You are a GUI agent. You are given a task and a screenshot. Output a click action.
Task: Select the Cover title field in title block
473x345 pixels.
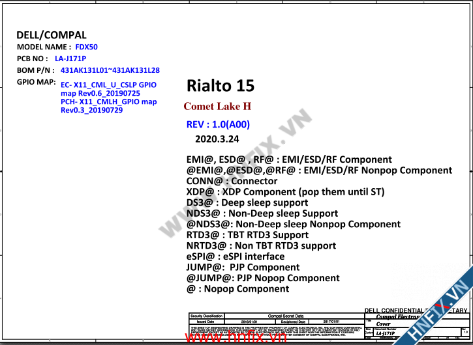[384, 324]
